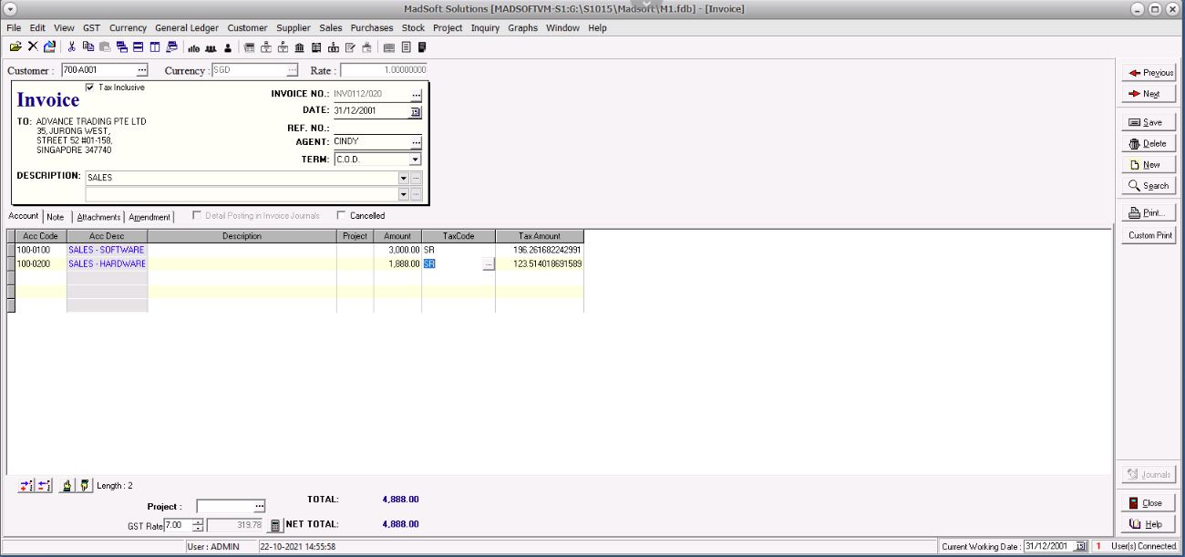Tick the Cancelled checkbox
Screen dimensions: 1185x557
(341, 216)
